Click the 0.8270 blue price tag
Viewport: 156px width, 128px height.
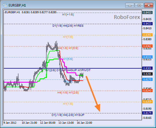point(147,79)
